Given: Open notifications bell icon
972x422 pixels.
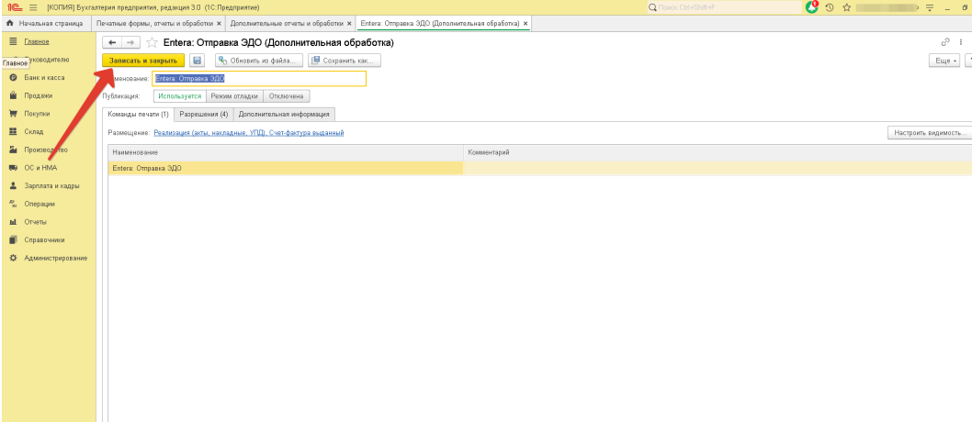Looking at the screenshot, I should [x=812, y=7].
